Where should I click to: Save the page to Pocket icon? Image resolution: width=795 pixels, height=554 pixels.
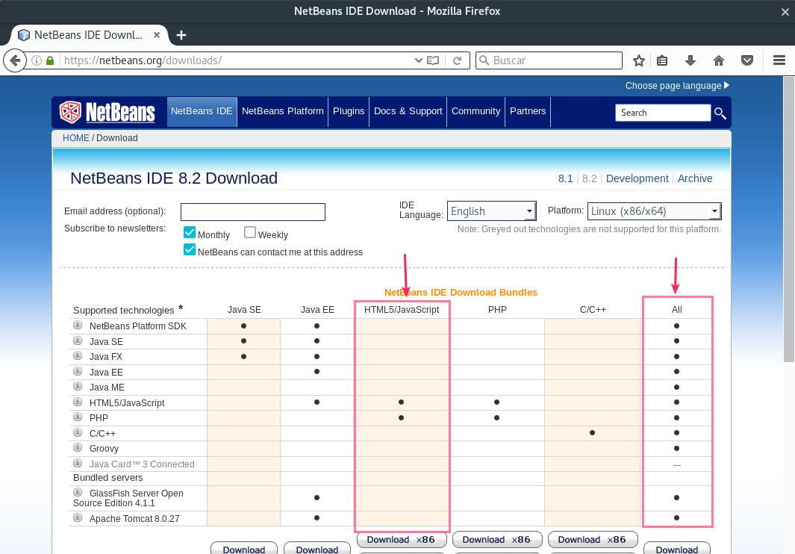(x=747, y=61)
